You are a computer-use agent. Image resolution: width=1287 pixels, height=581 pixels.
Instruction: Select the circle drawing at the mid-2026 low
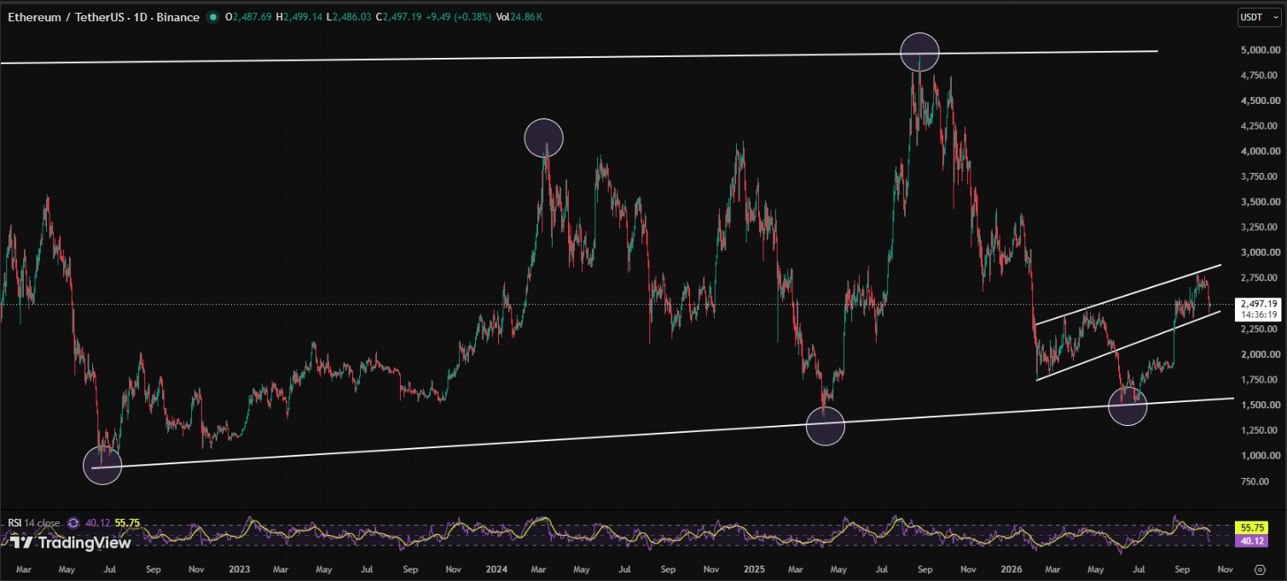tap(1128, 406)
